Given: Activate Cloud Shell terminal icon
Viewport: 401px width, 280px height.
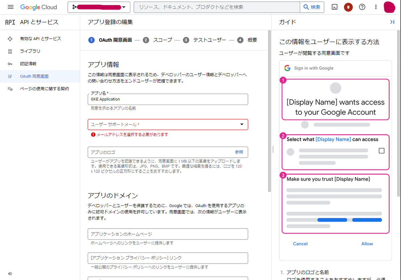Looking at the screenshot, I should click(x=335, y=7).
